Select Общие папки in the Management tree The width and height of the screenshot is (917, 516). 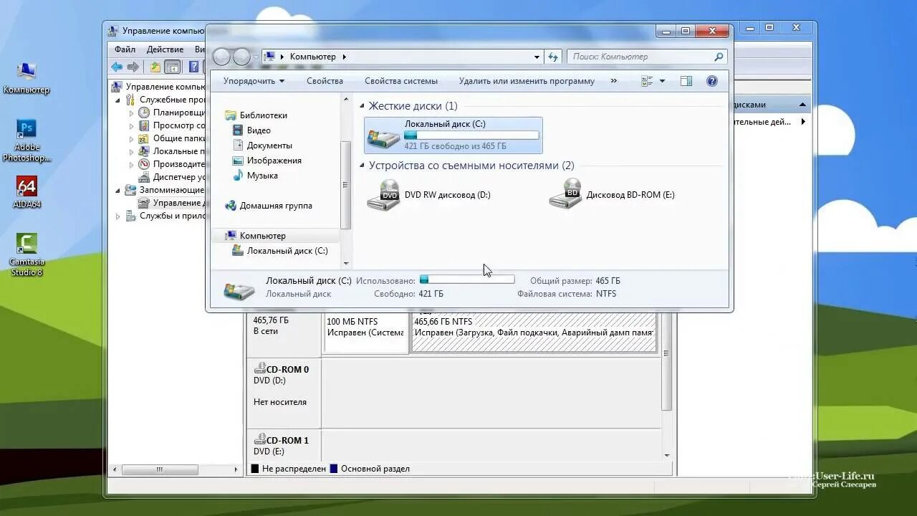pos(171,138)
